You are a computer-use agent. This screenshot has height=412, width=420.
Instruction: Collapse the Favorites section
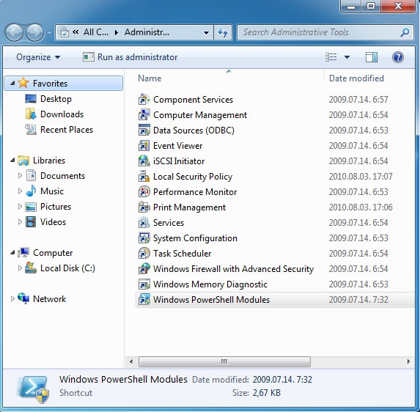tap(12, 84)
